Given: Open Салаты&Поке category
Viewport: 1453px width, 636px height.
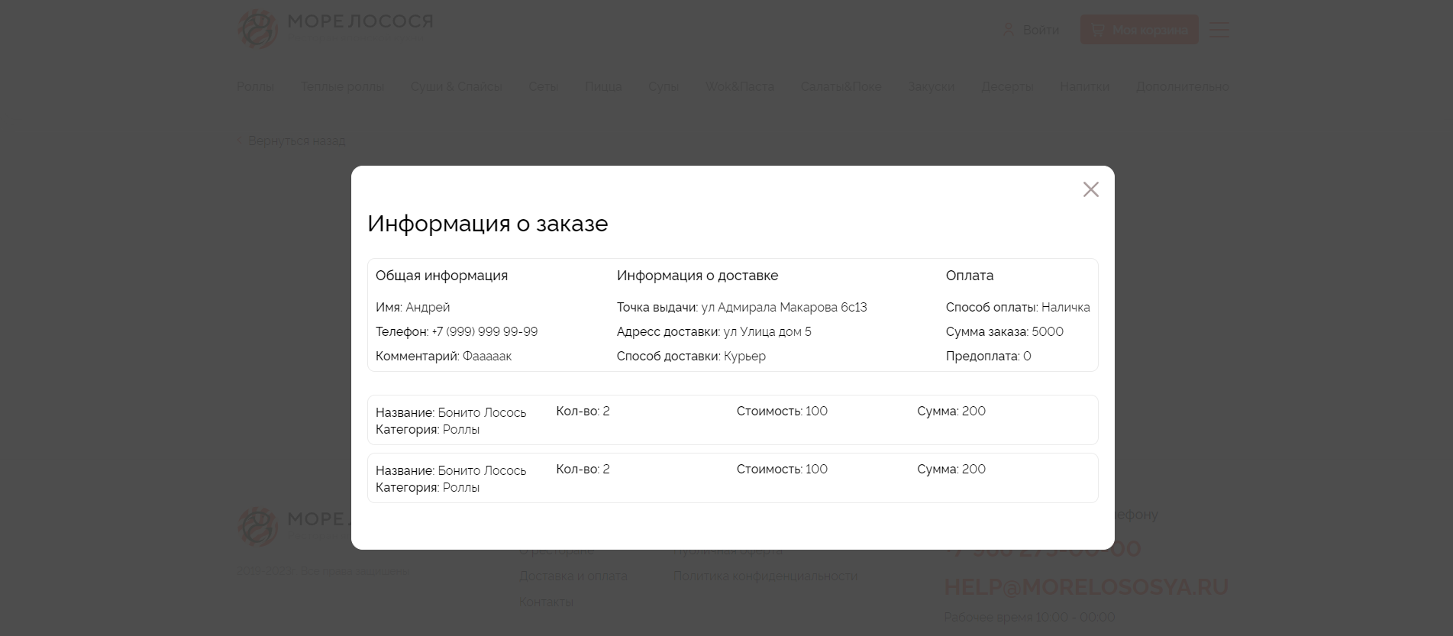Looking at the screenshot, I should (841, 86).
